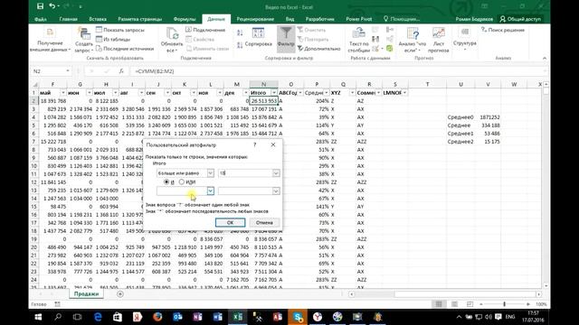Select the ИЛИ radio button
Screen dimensions: 579x325
[x=181, y=181]
